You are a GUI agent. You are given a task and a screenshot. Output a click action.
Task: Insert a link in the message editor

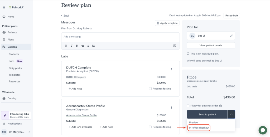point(83,46)
